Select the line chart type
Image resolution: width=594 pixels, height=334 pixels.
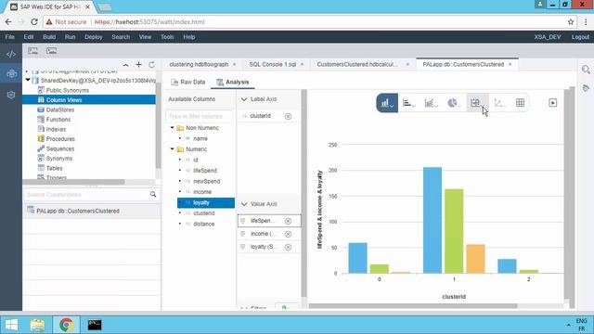431,103
